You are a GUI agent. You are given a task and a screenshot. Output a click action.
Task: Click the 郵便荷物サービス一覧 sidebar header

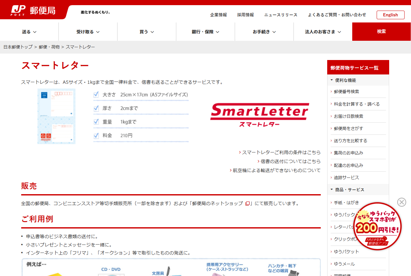pos(358,67)
